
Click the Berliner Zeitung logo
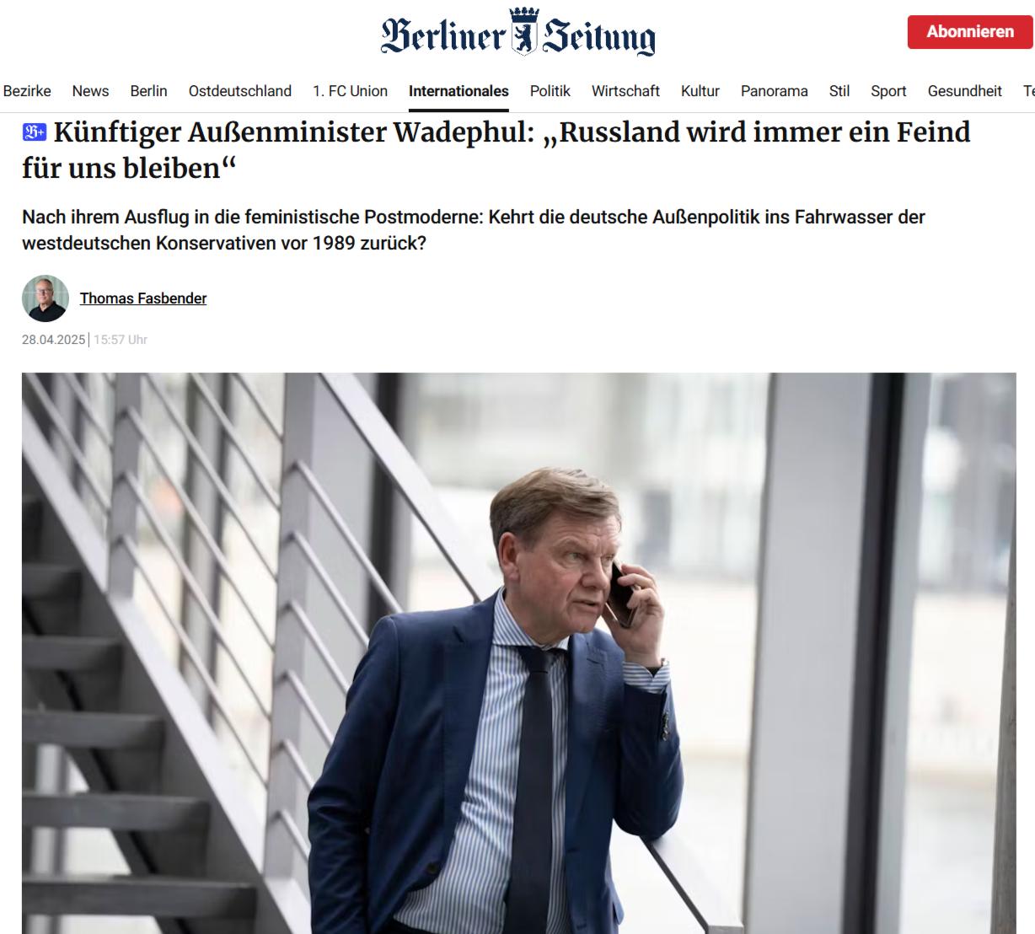pos(517,34)
